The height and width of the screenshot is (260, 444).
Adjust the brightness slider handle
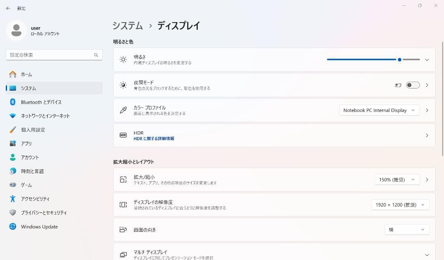[x=399, y=59]
